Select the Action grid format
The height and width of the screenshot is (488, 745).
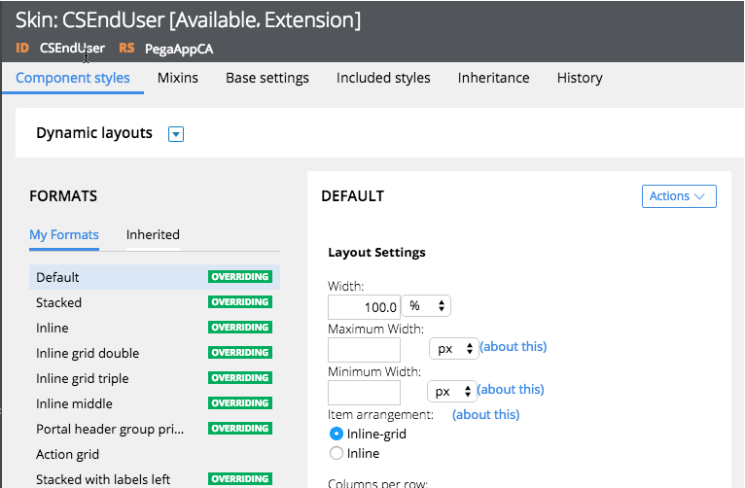(155, 454)
